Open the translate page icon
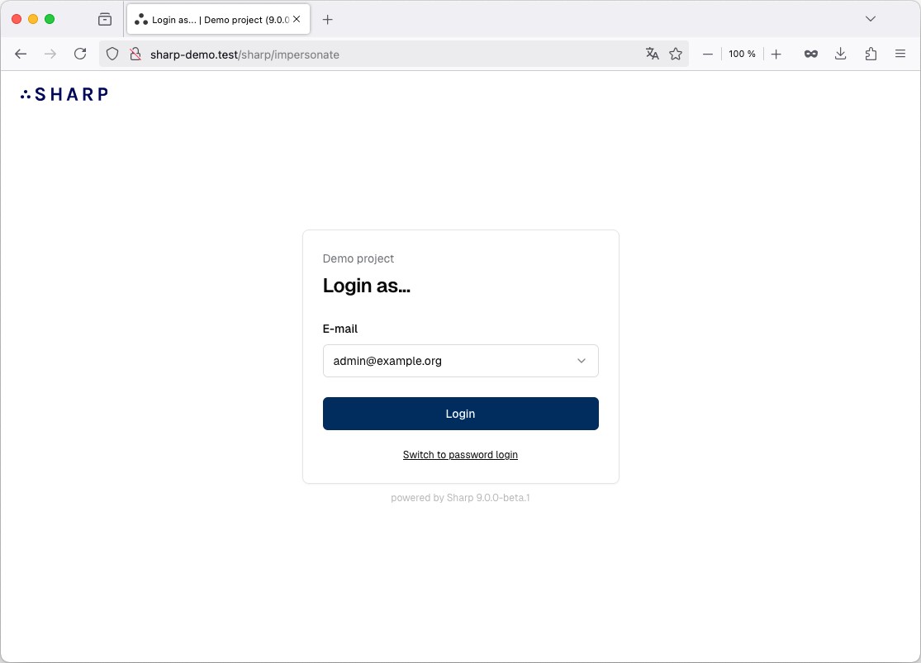The image size is (921, 663). point(652,54)
